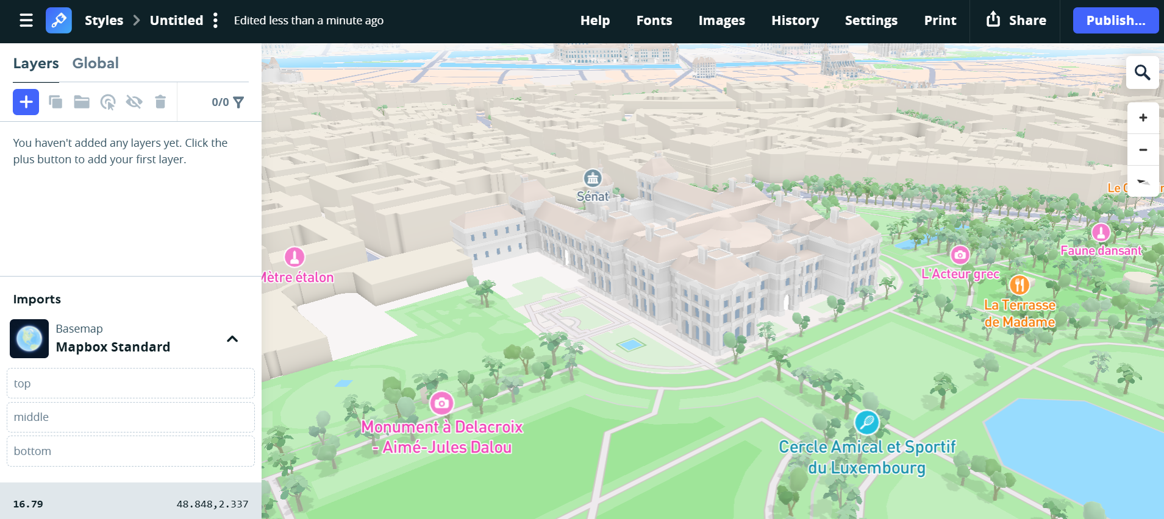
Task: Go back to Styles breadcrumb
Action: [x=104, y=21]
